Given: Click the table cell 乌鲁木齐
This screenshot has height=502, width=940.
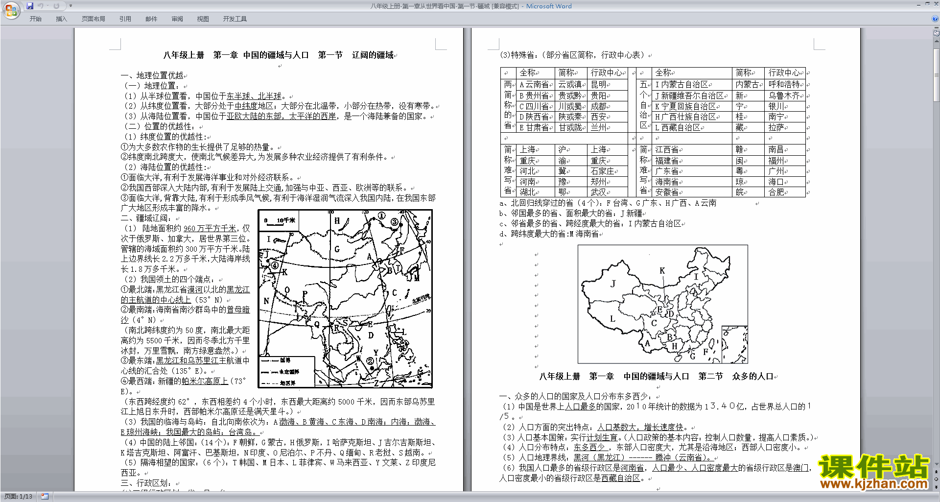Looking at the screenshot, I should (784, 96).
